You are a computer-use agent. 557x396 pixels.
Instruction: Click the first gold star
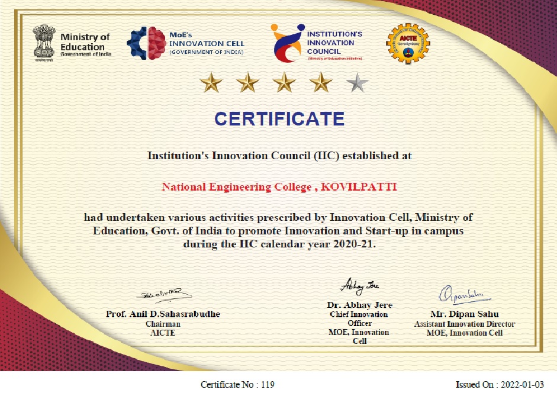point(210,83)
